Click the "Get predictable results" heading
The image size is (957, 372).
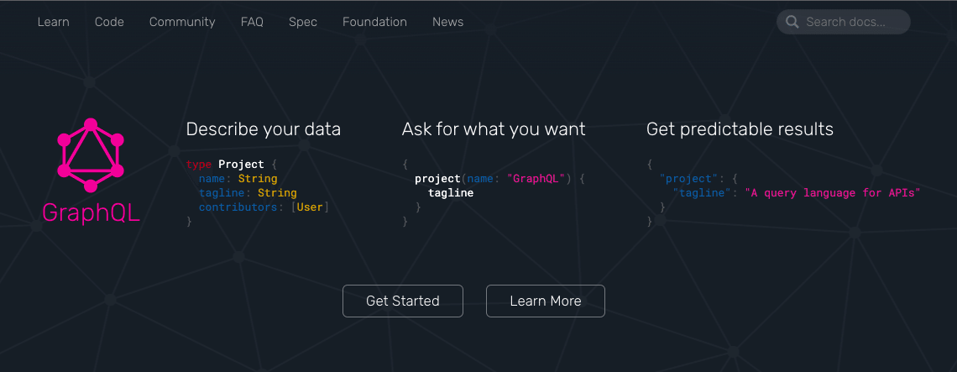tap(740, 129)
